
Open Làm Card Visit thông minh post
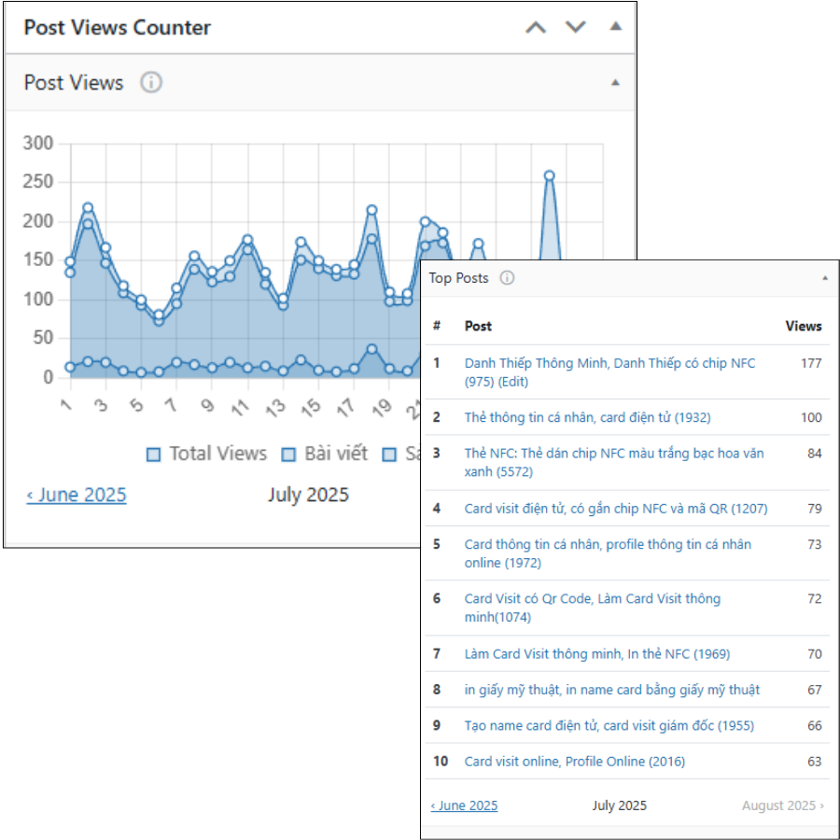pyautogui.click(x=596, y=654)
